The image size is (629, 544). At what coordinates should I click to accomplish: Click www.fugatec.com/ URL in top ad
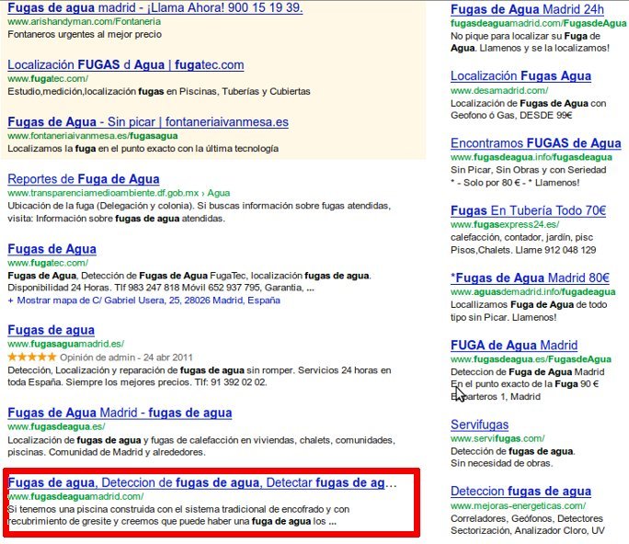click(x=48, y=79)
